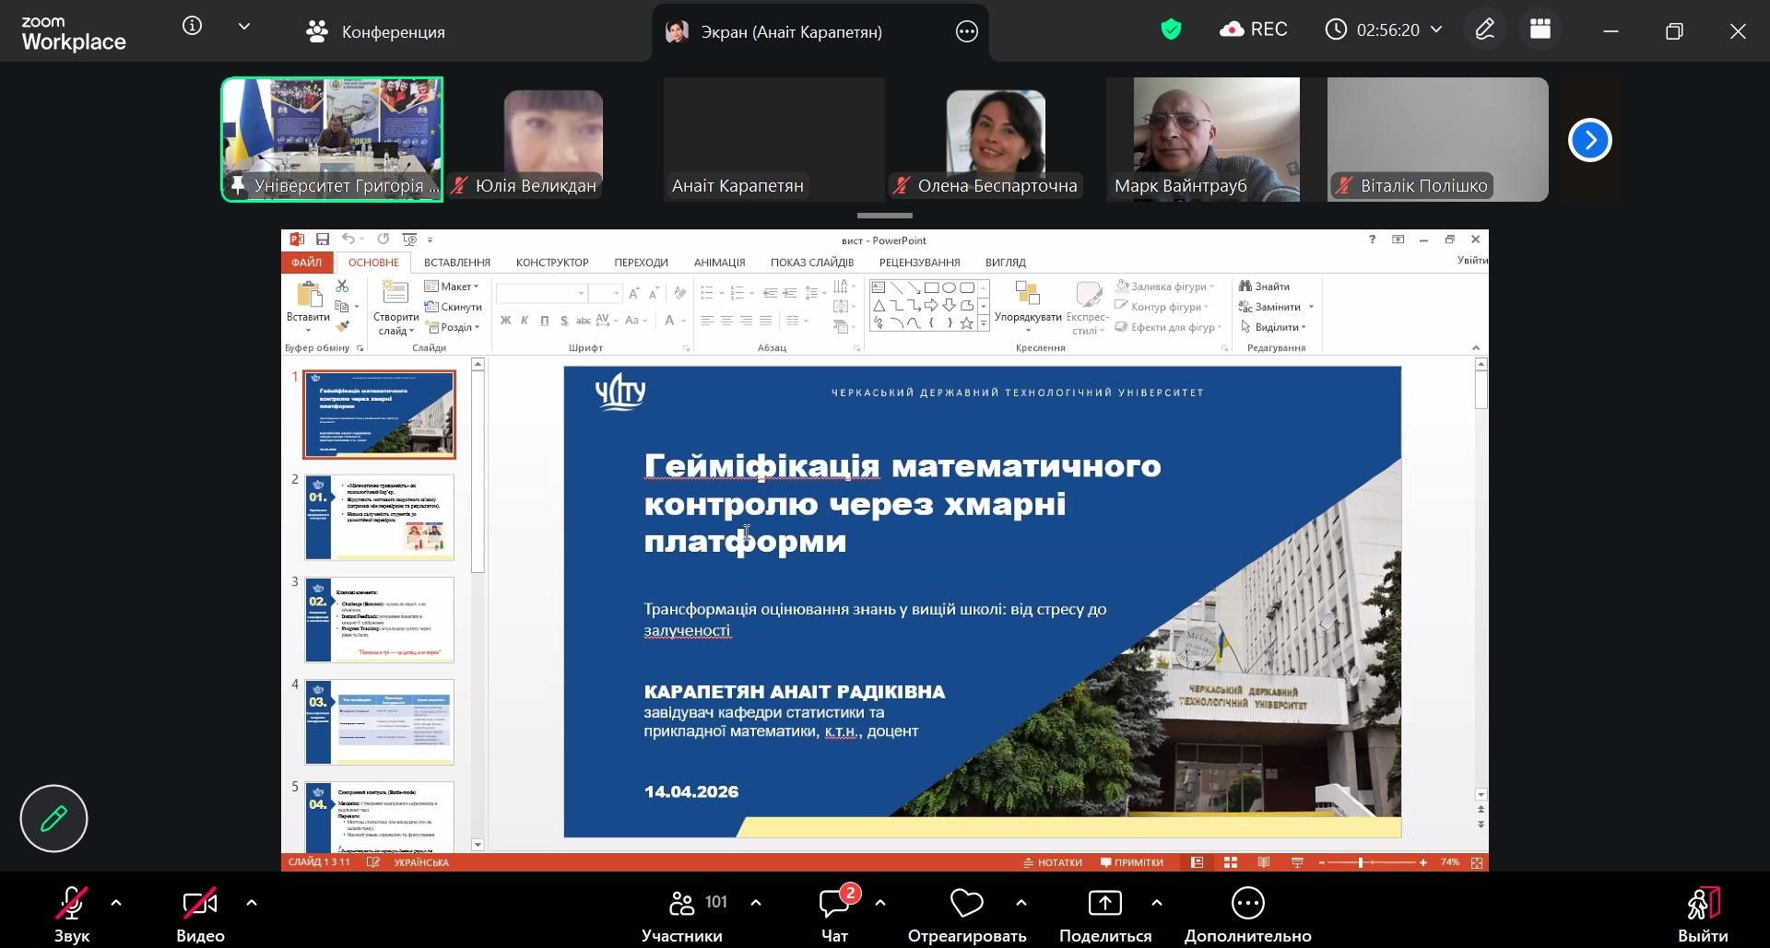
Task: Open the meeting info icon
Action: 192,27
